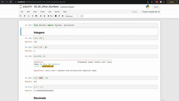Click the browser address bar URL
Screen dimensions: 179x101
click(x=41, y=2)
